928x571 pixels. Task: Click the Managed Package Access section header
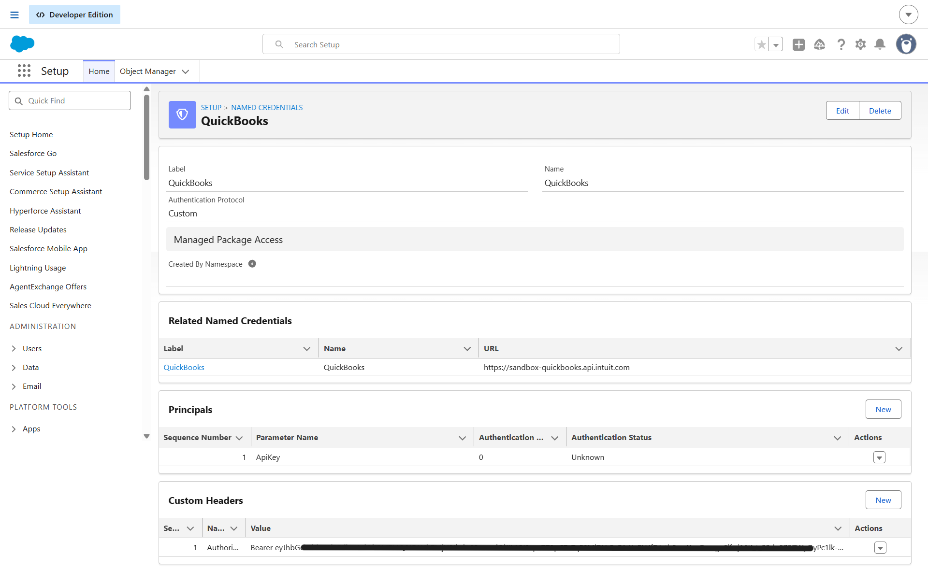535,239
